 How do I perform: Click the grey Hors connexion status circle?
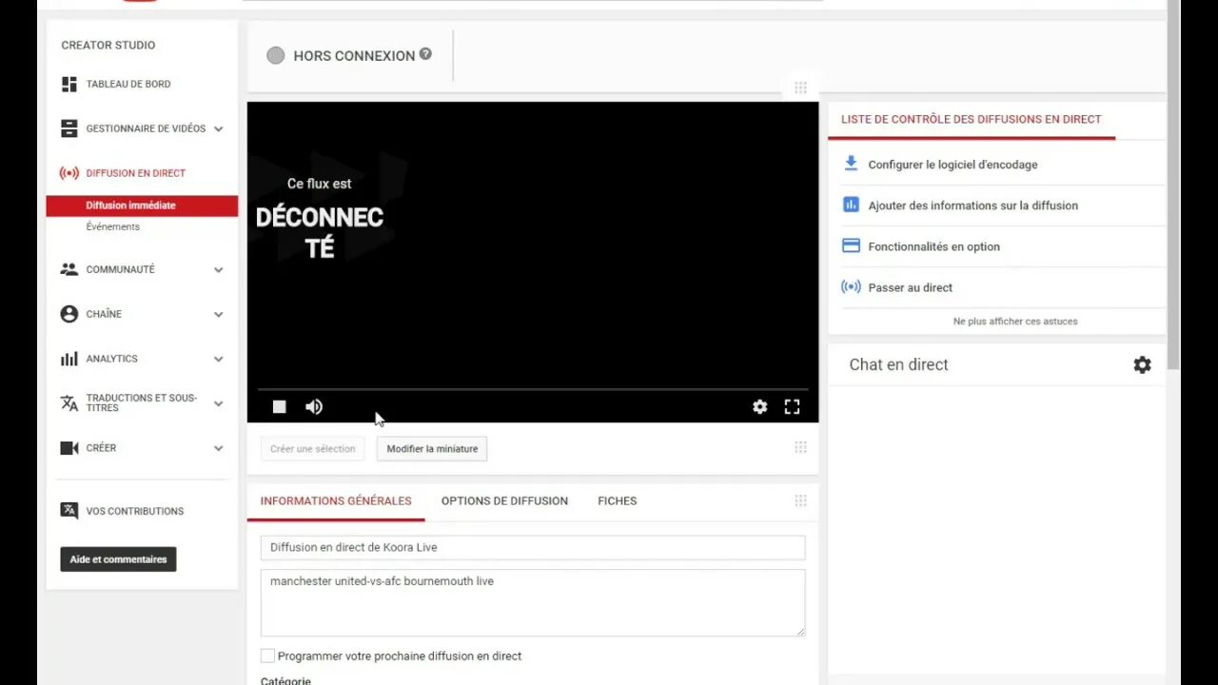pos(276,55)
